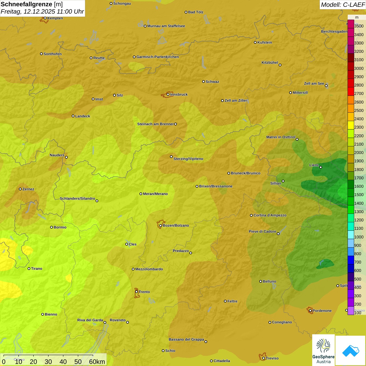Image resolution: width=366 pixels, height=366 pixels.
Task: Click the 'Conegliano' label
Action: (x=282, y=322)
